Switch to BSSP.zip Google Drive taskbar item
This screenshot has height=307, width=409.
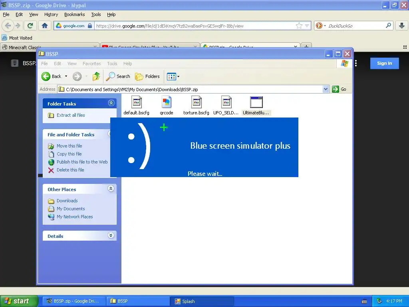[74, 301]
